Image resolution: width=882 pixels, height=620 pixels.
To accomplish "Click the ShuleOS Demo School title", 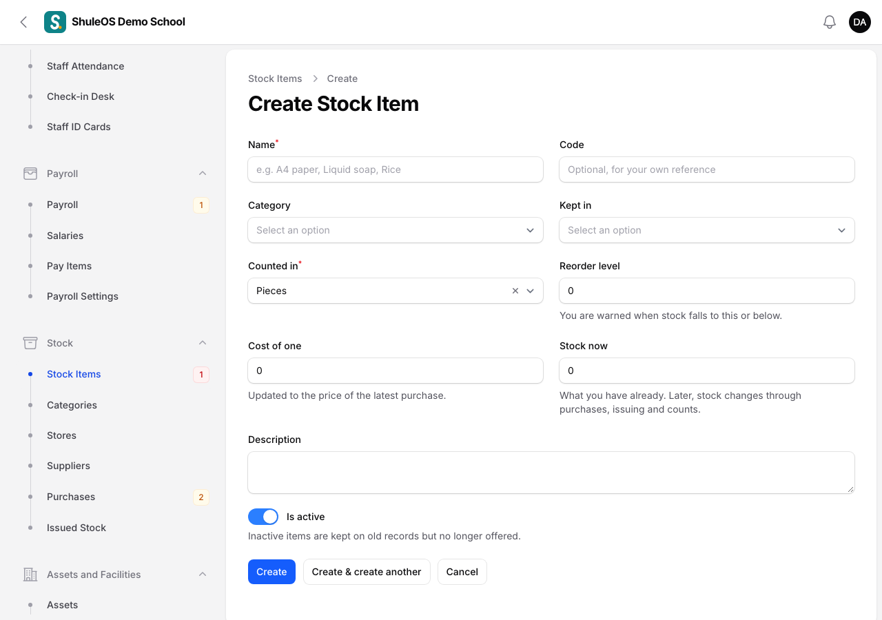I will click(128, 22).
